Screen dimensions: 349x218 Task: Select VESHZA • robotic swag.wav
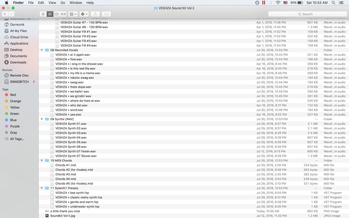[74, 78]
